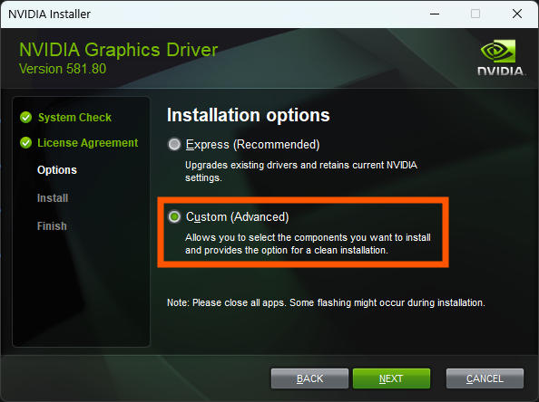Close the NVIDIA Installer window
This screenshot has width=539, height=402.
tap(517, 14)
